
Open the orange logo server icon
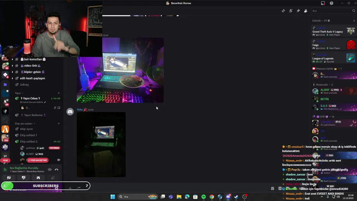click(5, 129)
